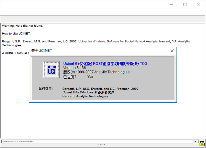Screen dimensions: 206x148
Task: Click the 如何引用: label
Action: 45,89
